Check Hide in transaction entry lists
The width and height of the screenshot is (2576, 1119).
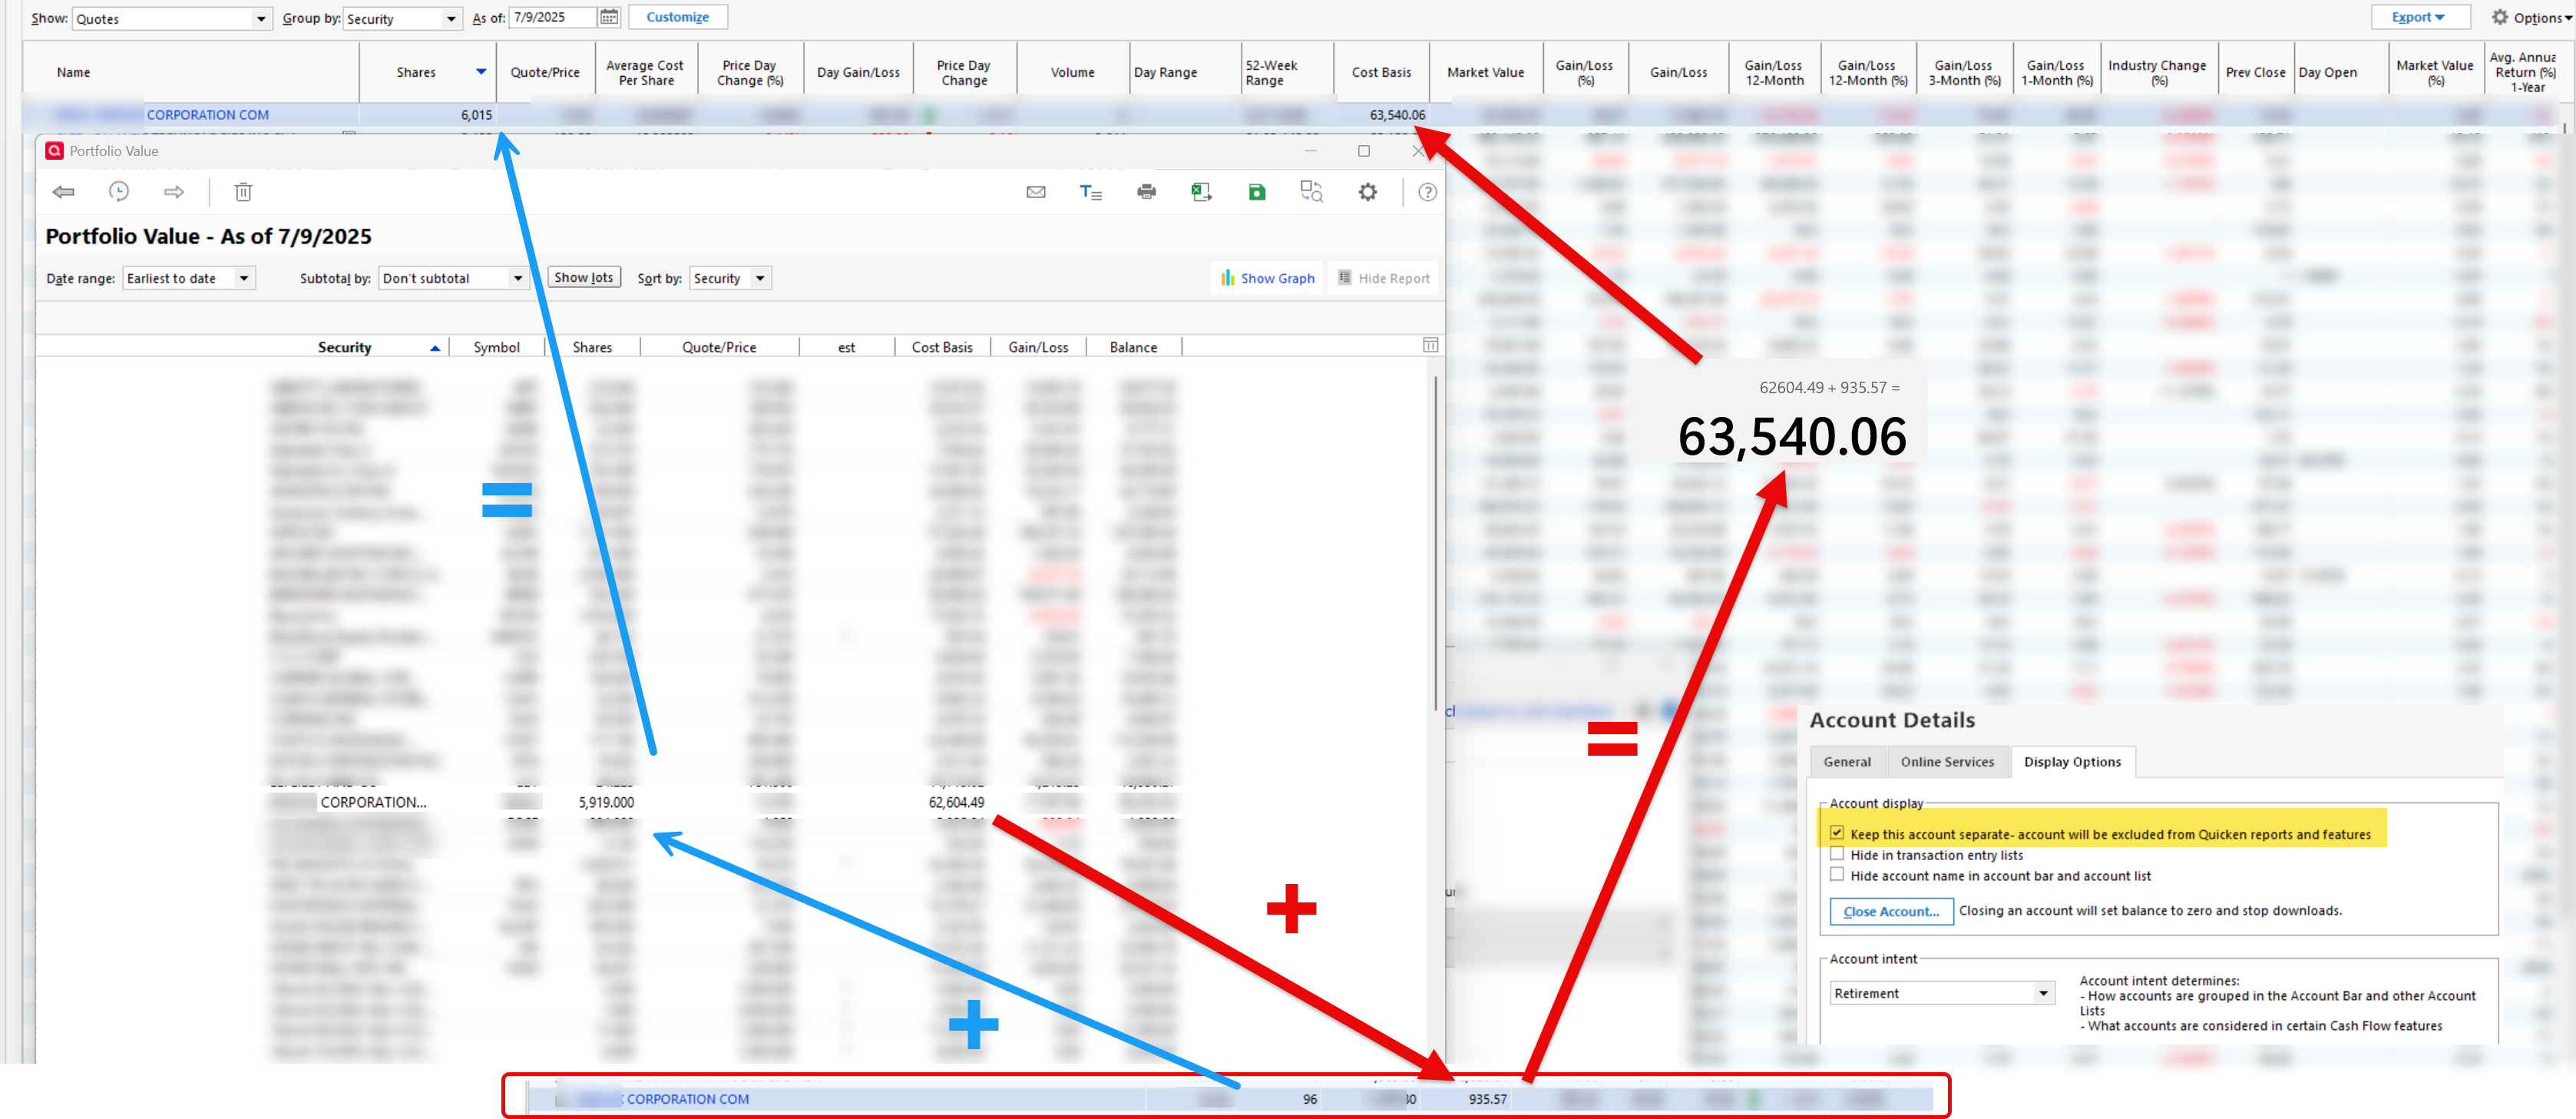point(1837,854)
